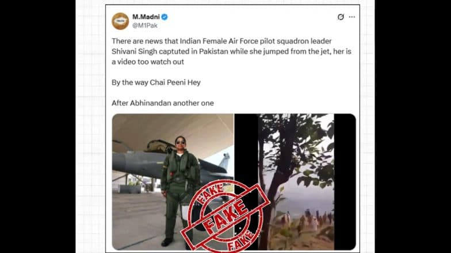Open the Grok explain icon
Image resolution: width=451 pixels, height=253 pixels.
coord(341,17)
